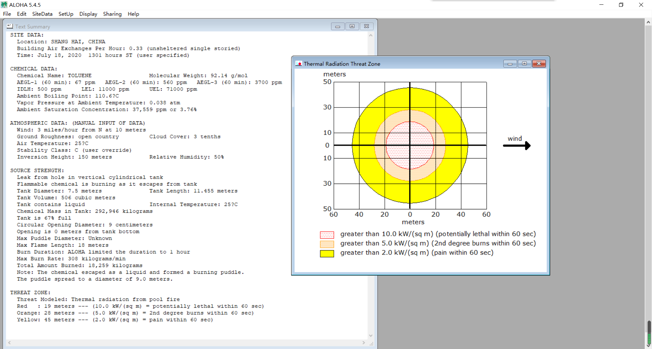Viewport: 652px width, 349px height.
Task: Click 'Inversion Height: 150 meters' text
Action: (65, 157)
